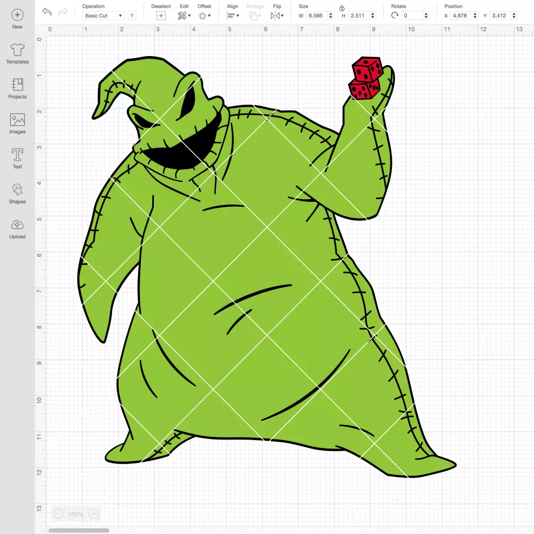This screenshot has width=534, height=534.
Task: Open the Templates t-shirt icon
Action: point(18,50)
